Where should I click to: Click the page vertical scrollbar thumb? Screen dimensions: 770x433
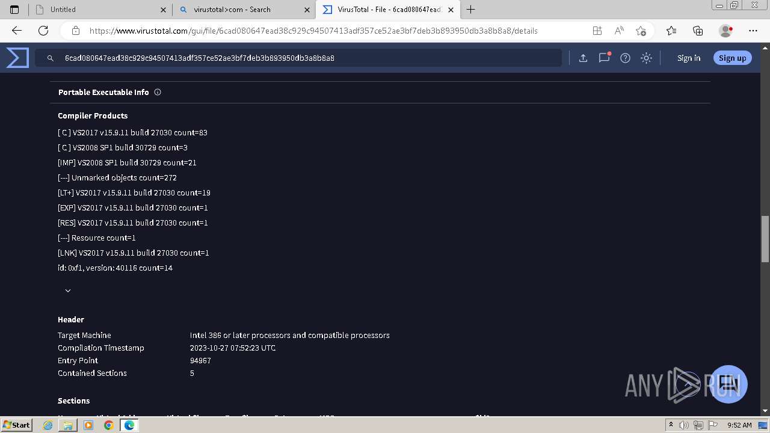(x=765, y=239)
